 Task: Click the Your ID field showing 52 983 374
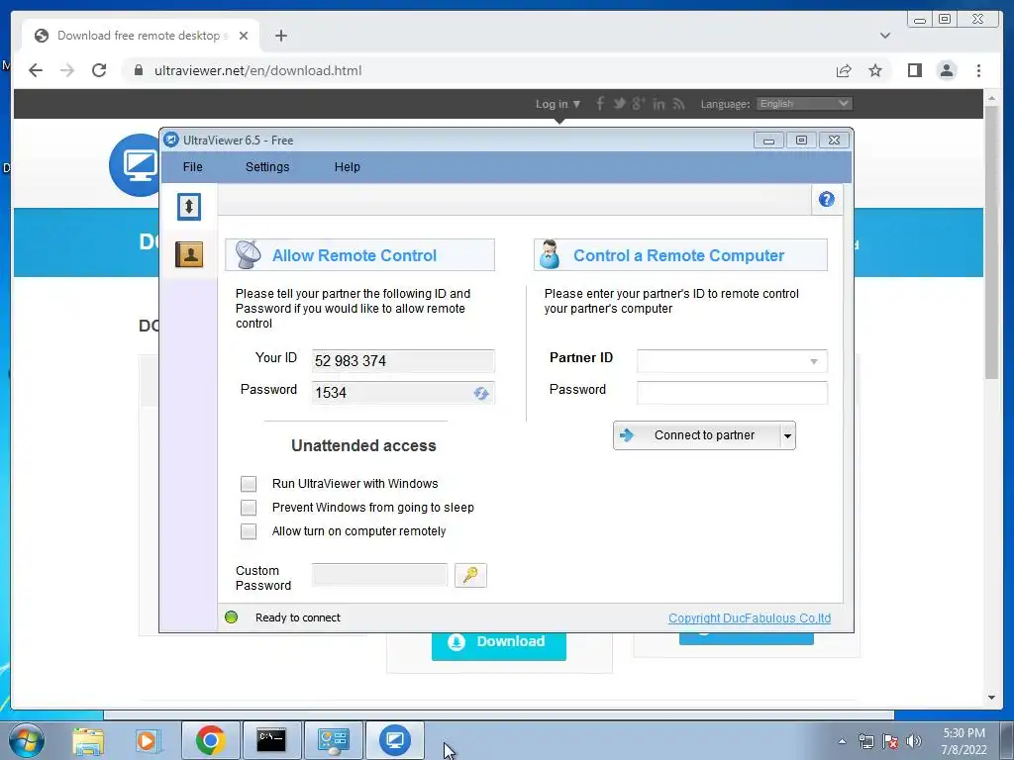coord(403,360)
